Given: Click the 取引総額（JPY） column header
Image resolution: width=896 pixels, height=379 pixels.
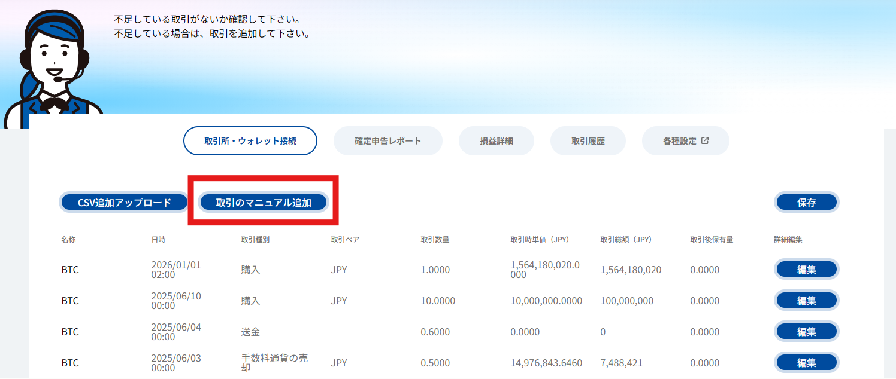Looking at the screenshot, I should (x=626, y=239).
